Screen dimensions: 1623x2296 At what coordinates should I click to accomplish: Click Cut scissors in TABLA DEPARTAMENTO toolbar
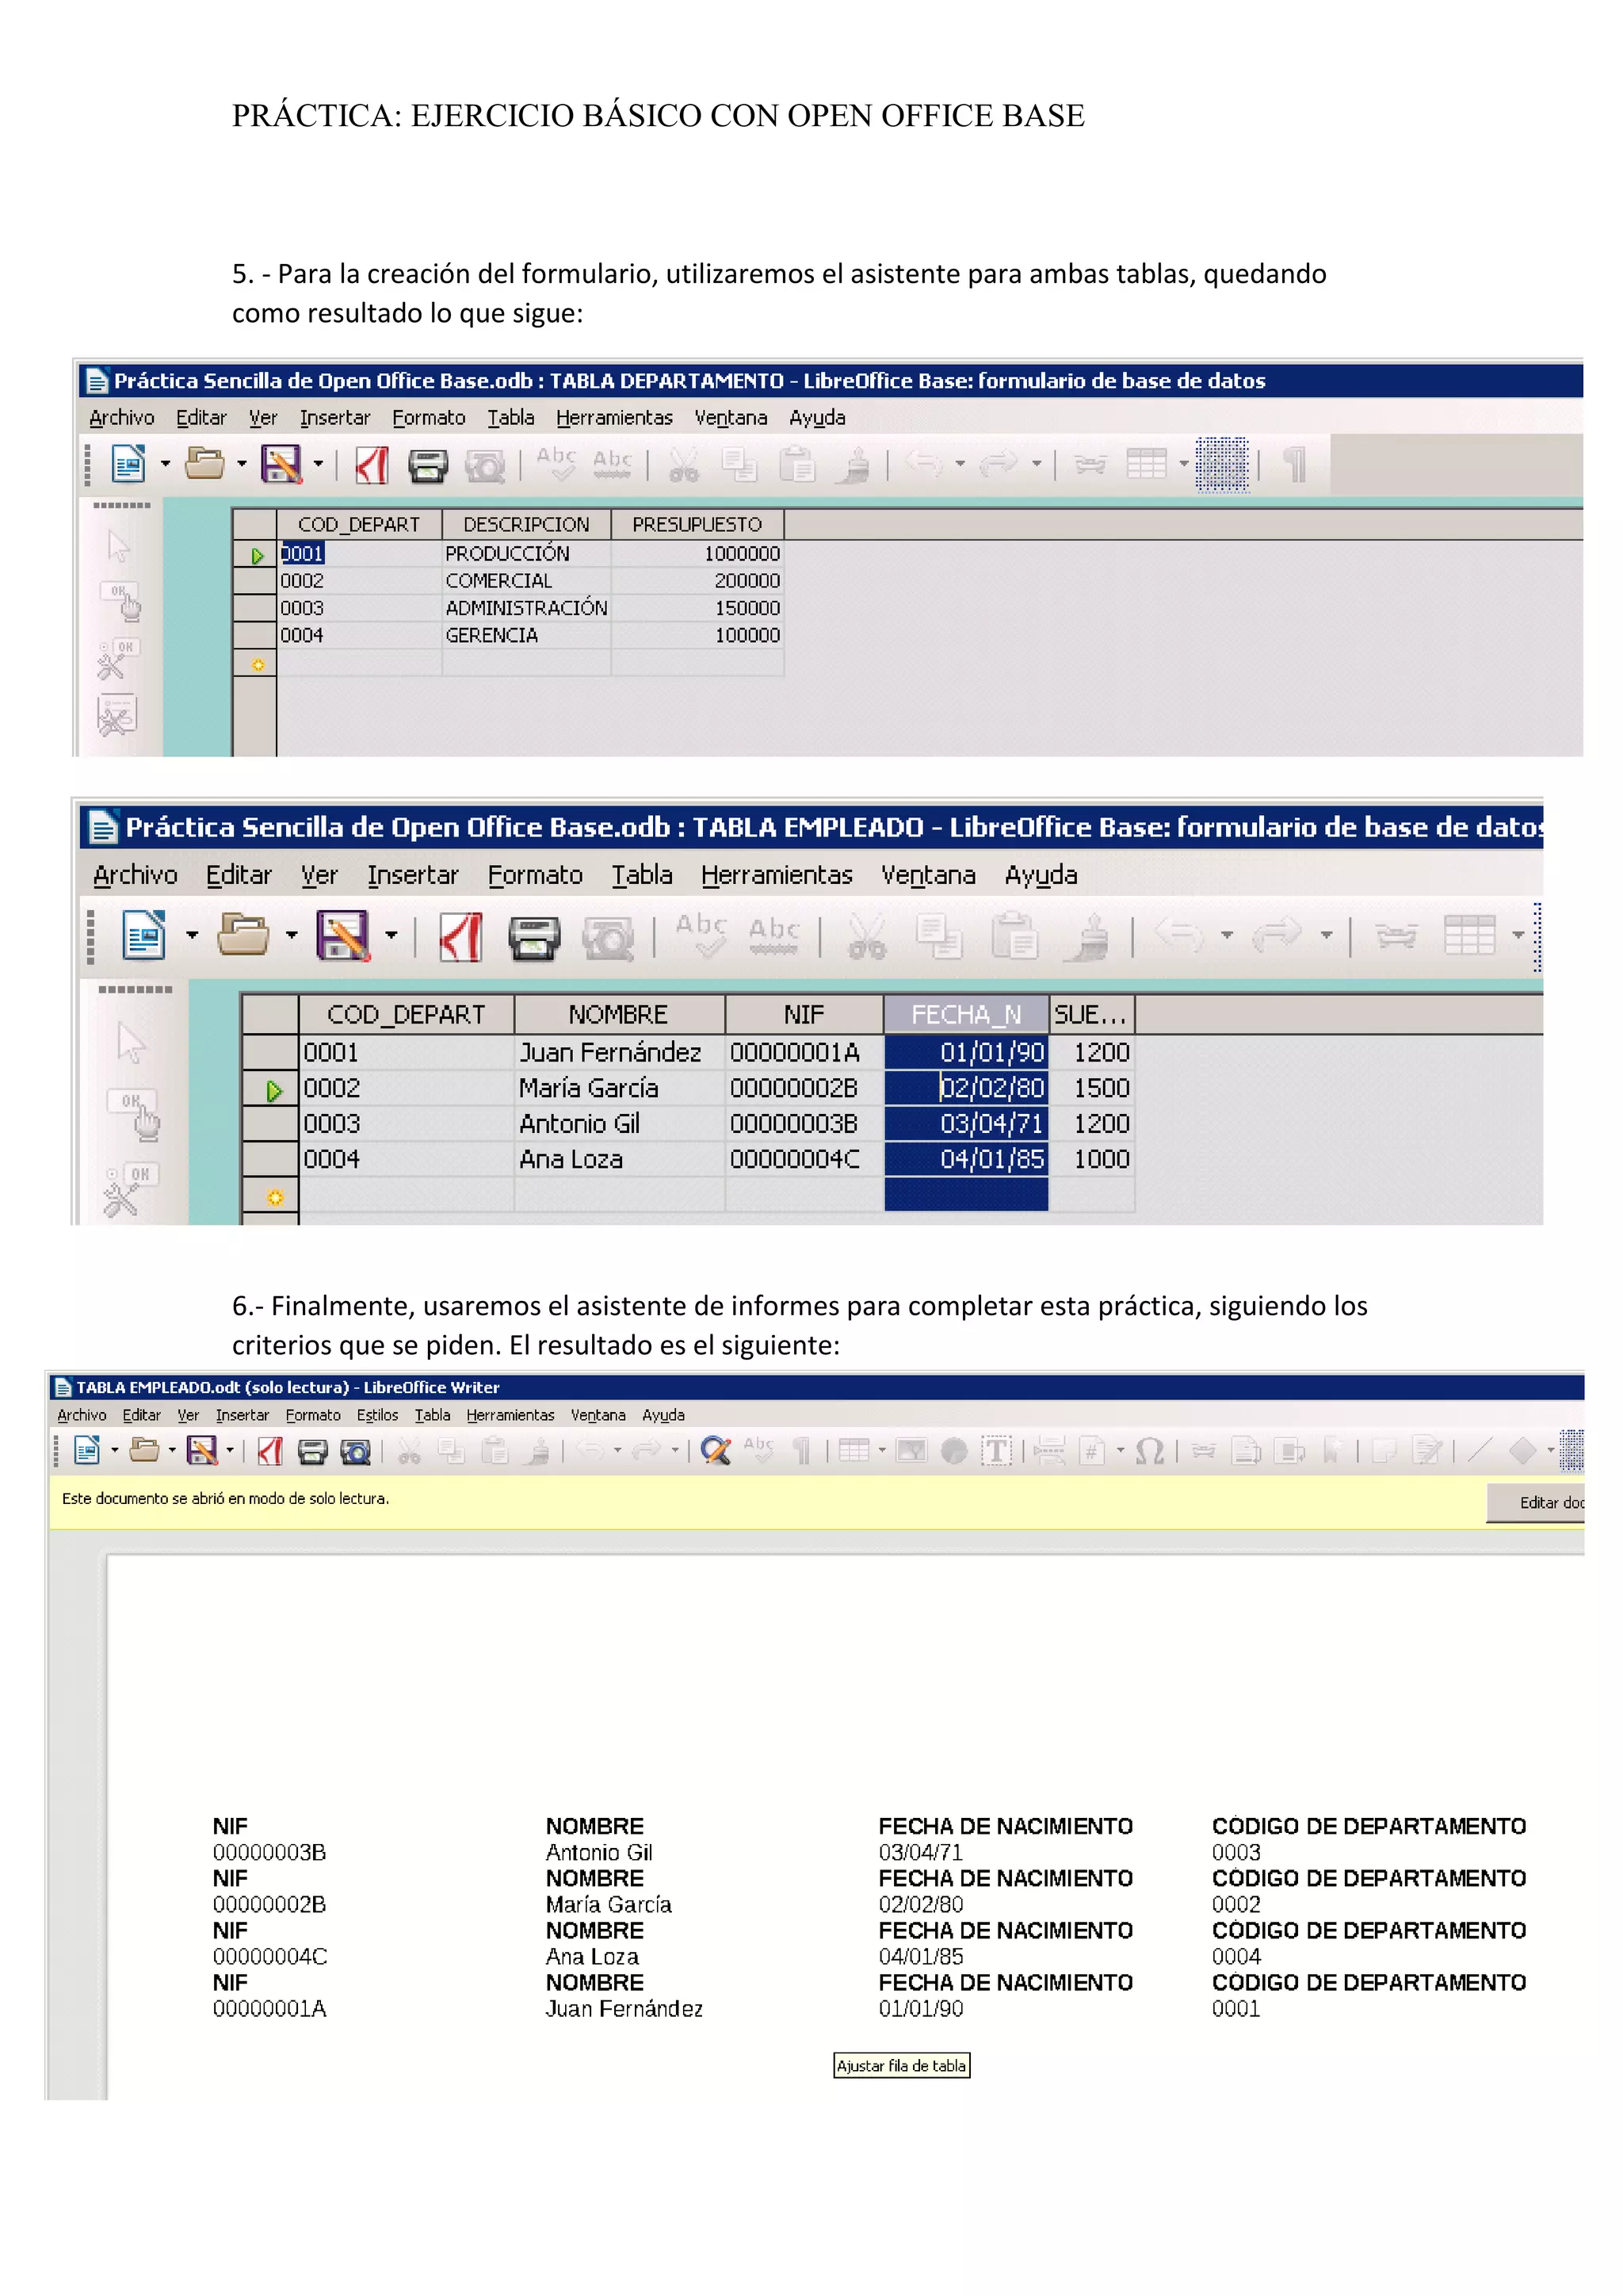click(684, 465)
